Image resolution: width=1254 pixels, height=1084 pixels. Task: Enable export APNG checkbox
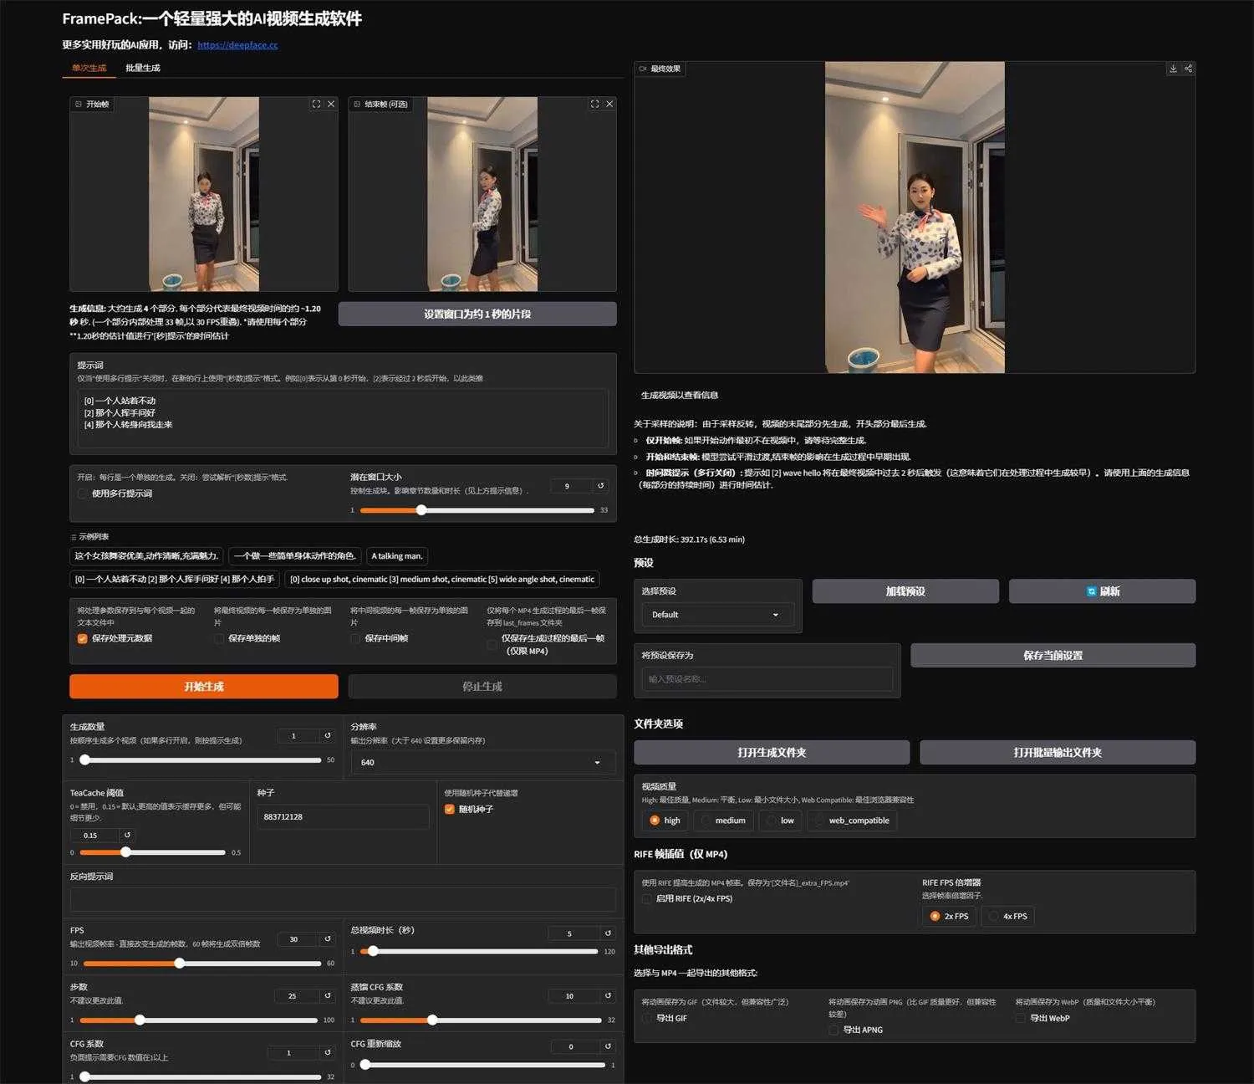tap(833, 1030)
